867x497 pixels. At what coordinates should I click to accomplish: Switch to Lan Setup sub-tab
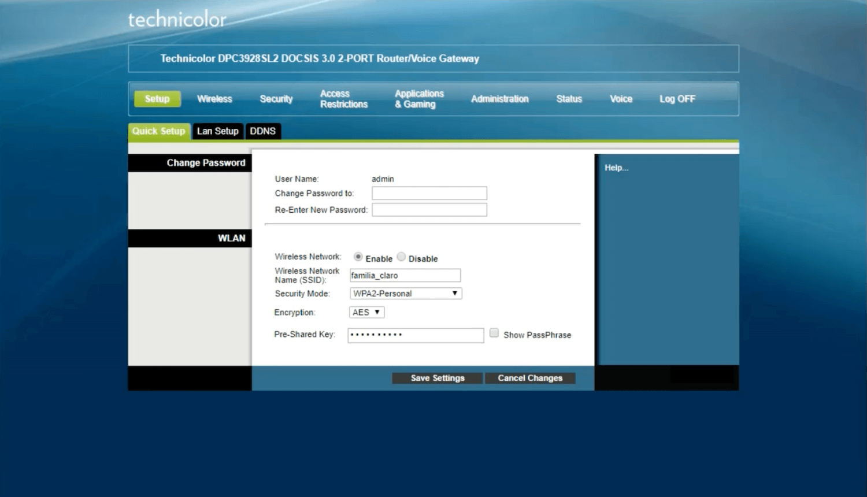coord(217,131)
